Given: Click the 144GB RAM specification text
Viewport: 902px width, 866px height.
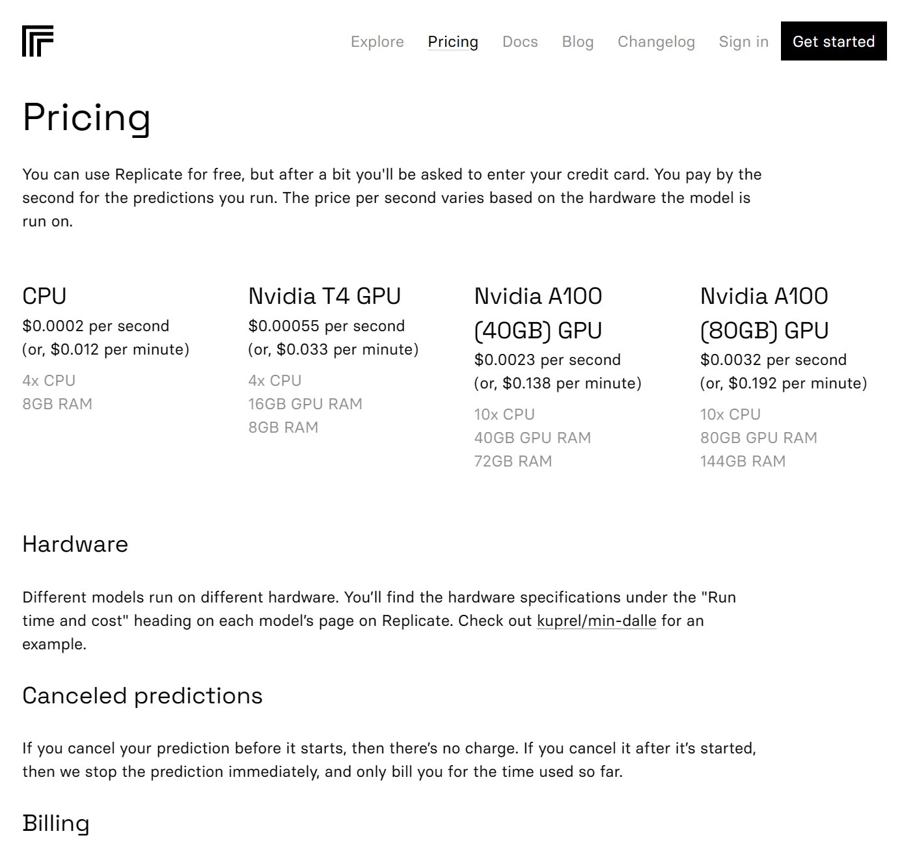Looking at the screenshot, I should pyautogui.click(x=743, y=461).
